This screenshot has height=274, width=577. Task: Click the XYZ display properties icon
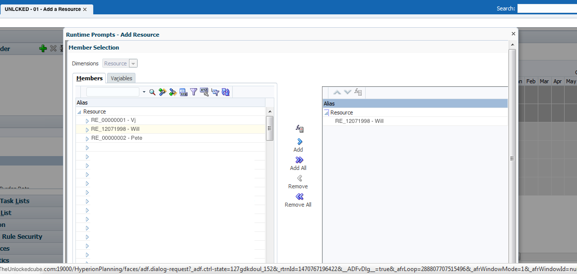[204, 92]
